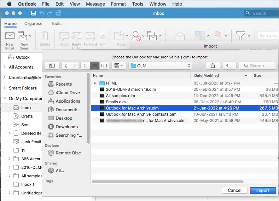
Task: Toggle the file dialog sidebar
Action: point(52,66)
